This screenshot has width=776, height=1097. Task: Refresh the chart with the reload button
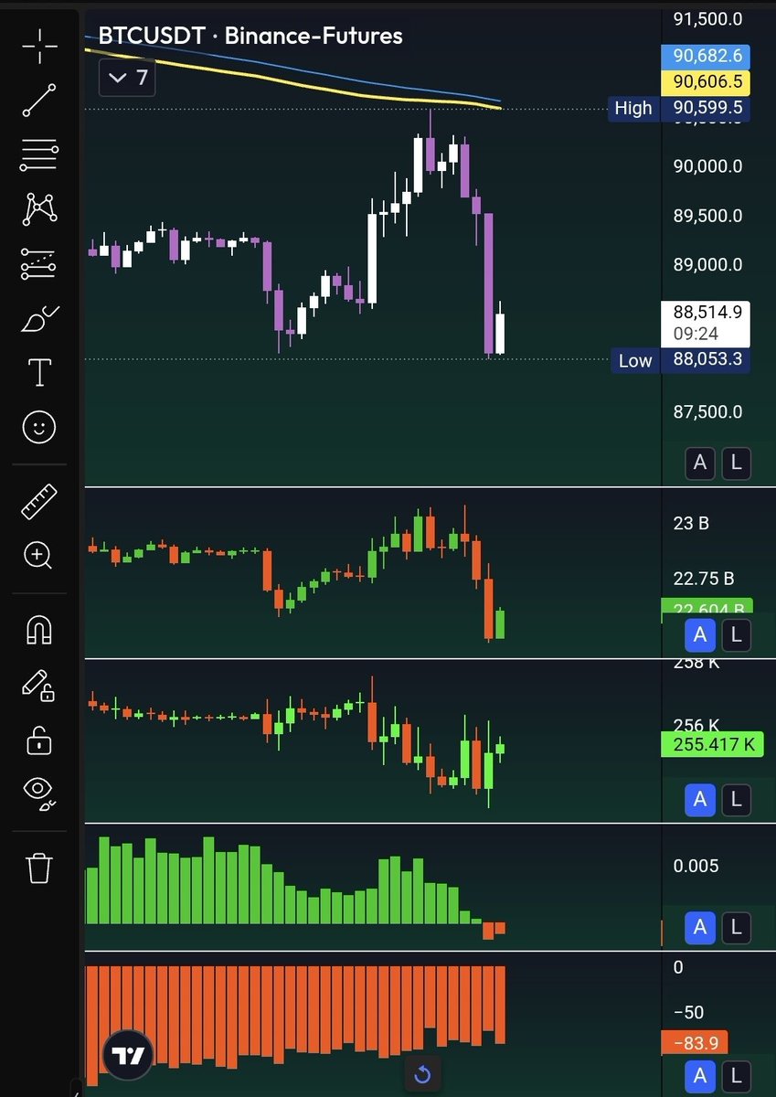pos(421,1074)
